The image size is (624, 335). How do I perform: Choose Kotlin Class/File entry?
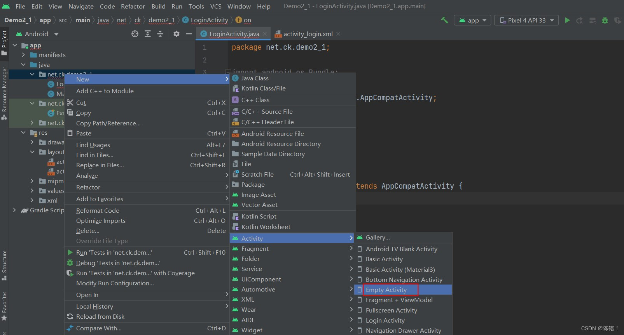(x=293, y=88)
